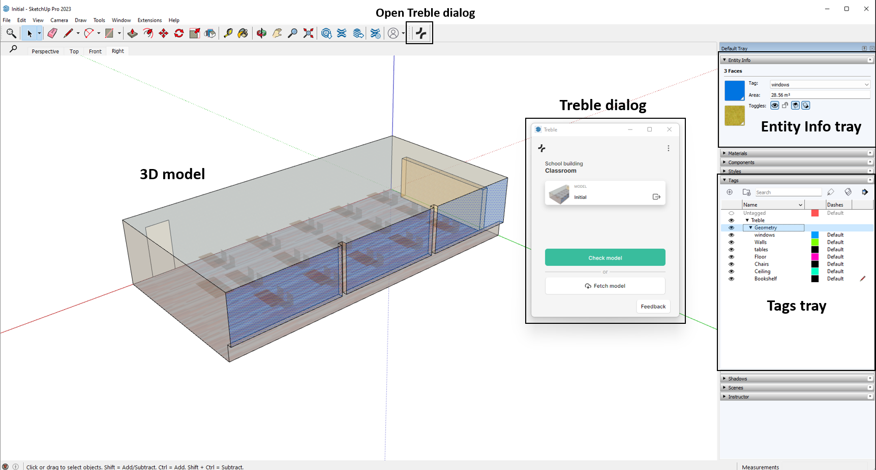
Task: Activate the Select arrow tool
Action: [29, 33]
